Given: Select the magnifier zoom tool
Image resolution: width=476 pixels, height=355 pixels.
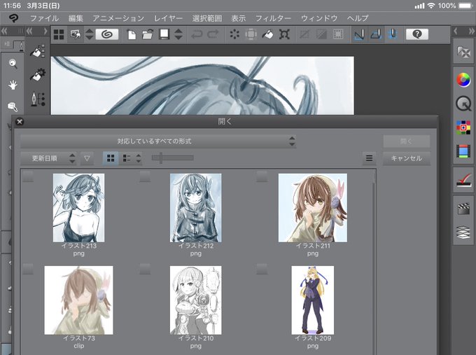Looking at the screenshot, I should 13,64.
